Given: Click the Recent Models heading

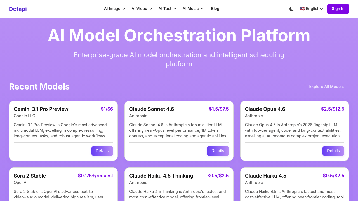Looking at the screenshot, I should (39, 87).
